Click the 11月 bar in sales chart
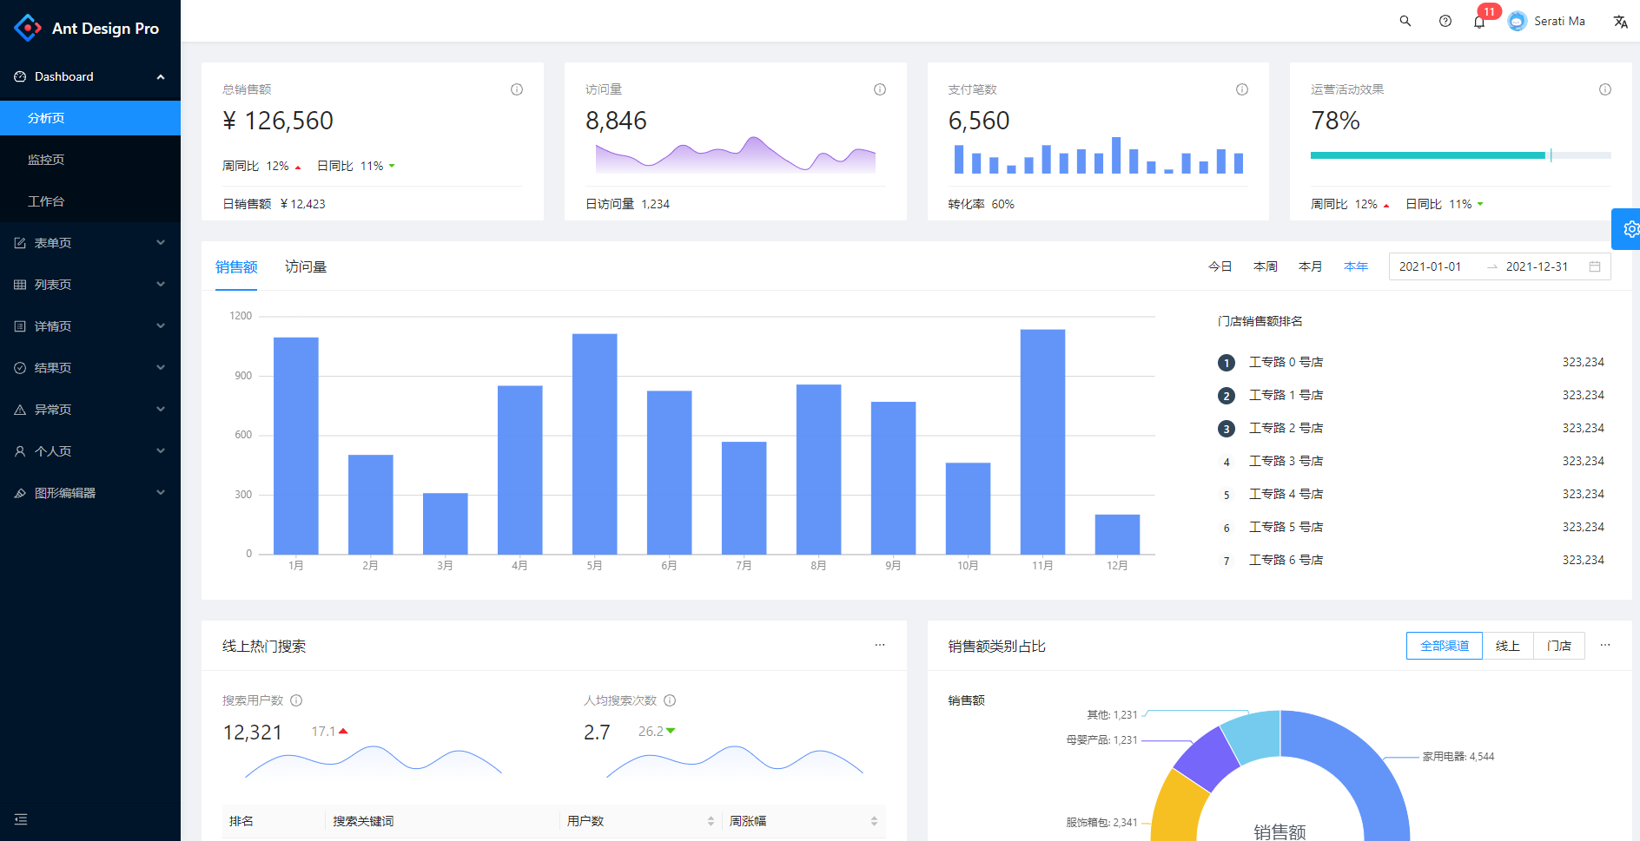The height and width of the screenshot is (841, 1640). pos(1042,442)
